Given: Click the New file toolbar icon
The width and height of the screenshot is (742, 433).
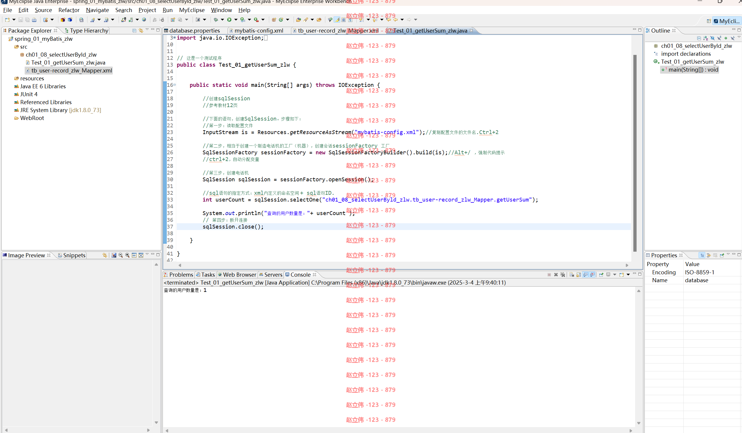Looking at the screenshot, I should pos(7,20).
